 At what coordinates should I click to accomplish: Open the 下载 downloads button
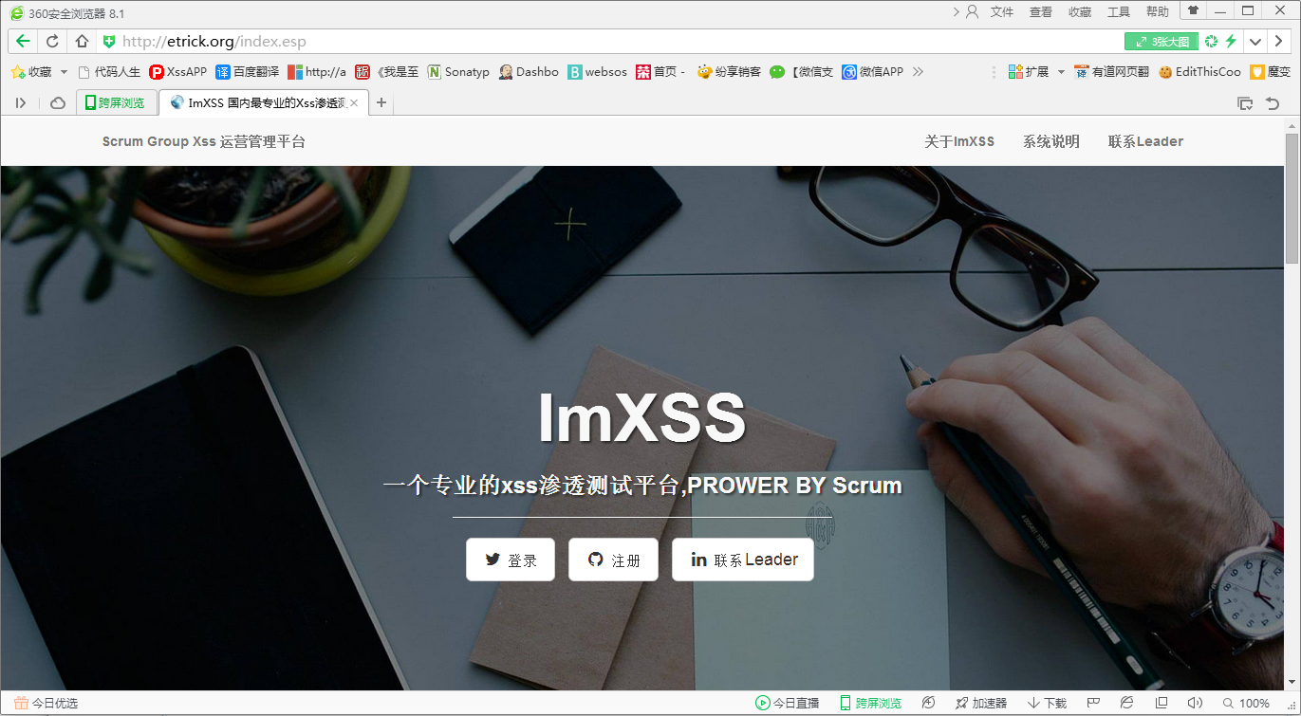1048,703
